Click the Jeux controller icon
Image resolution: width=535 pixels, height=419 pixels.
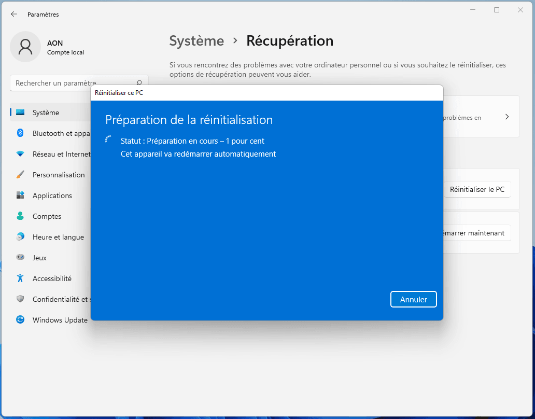20,258
